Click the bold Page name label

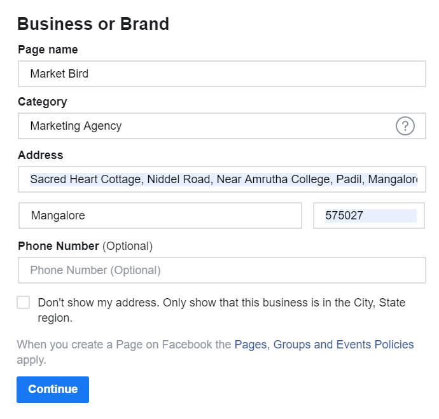[48, 50]
